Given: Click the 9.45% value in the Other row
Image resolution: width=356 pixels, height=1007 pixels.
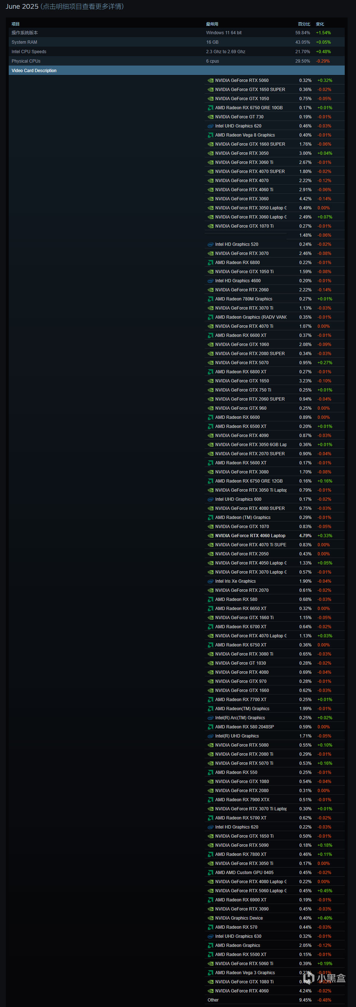Looking at the screenshot, I should pyautogui.click(x=305, y=1000).
